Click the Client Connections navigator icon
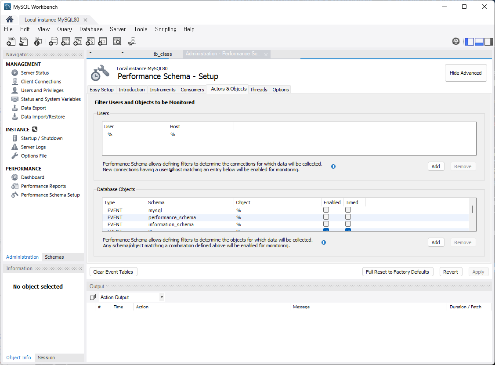 click(15, 81)
